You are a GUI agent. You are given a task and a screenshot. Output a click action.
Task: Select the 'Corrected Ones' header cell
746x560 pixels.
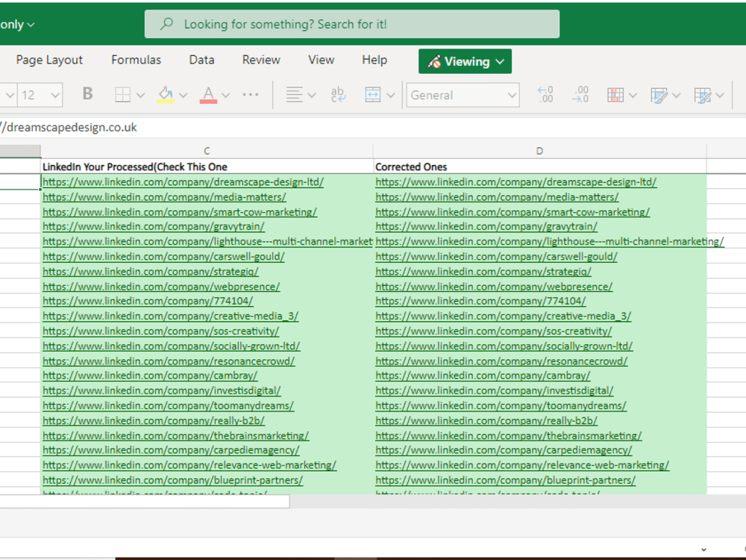click(539, 167)
